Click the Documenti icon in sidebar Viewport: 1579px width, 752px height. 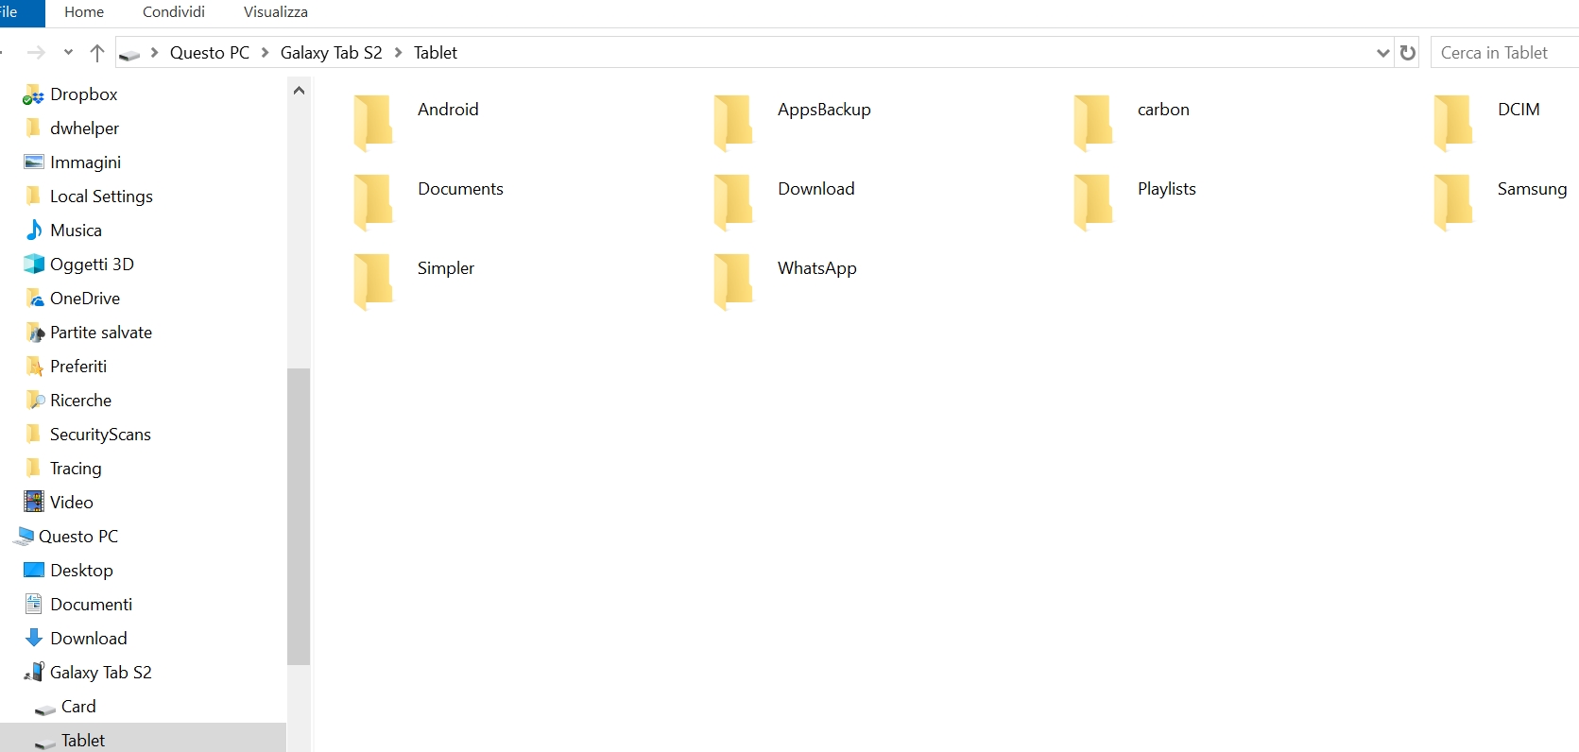[34, 604]
